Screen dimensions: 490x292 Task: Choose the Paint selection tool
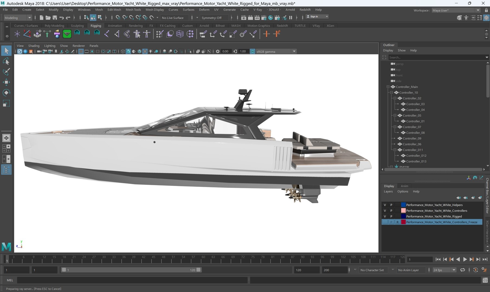pos(6,72)
